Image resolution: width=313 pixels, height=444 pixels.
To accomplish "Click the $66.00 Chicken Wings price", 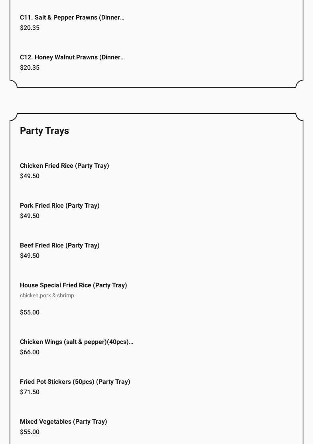I will click(30, 352).
